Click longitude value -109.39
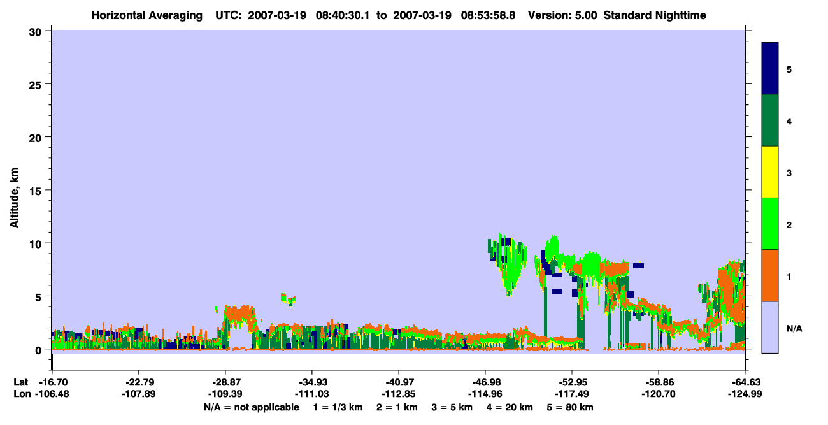828x425 pixels. (x=225, y=394)
